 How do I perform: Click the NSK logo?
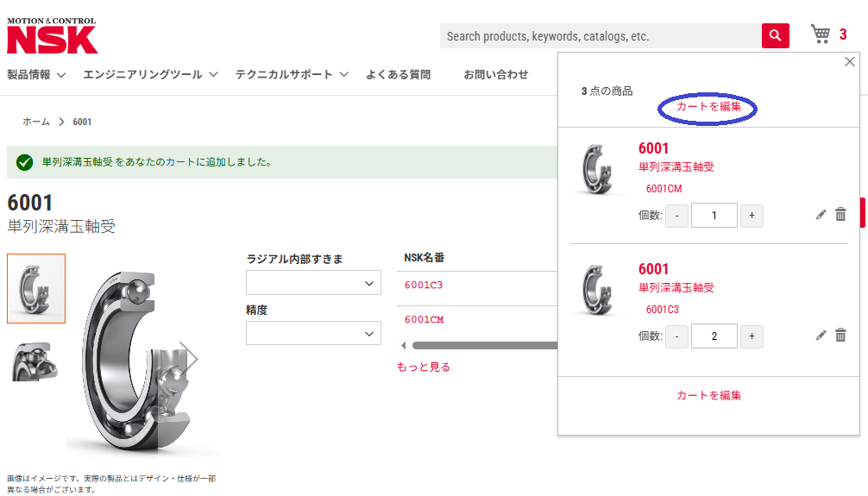[52, 35]
